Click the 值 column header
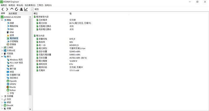209x111 pixels. click(99, 13)
